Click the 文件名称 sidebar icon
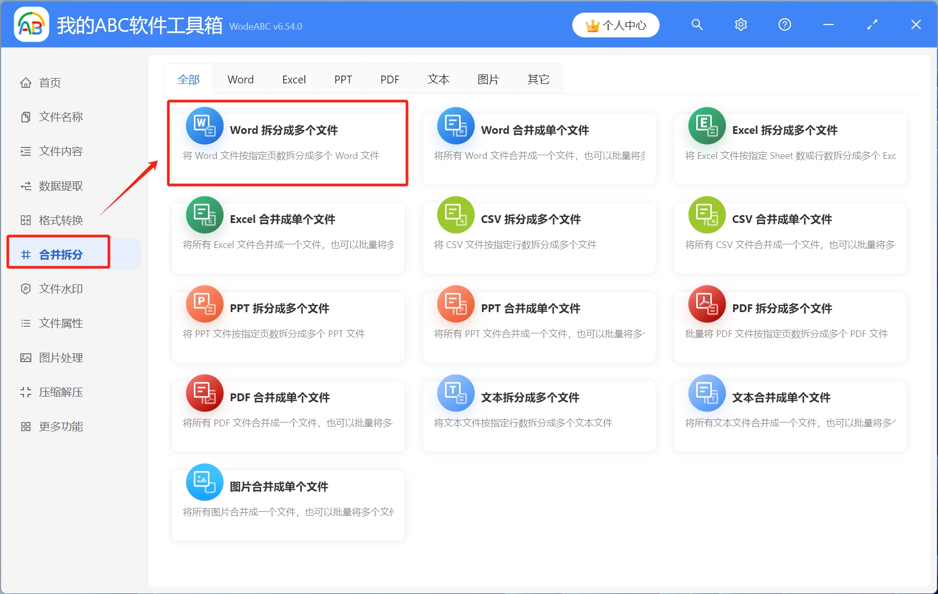 point(26,117)
